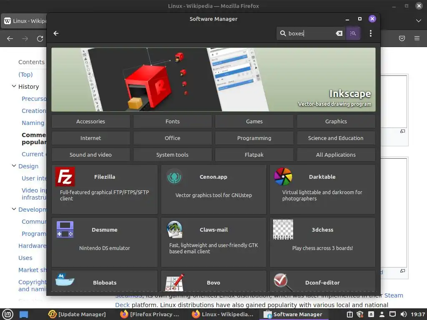Switch to Linux - Wikipedia taskbar entry
This screenshot has width=427, height=320.
point(223,315)
